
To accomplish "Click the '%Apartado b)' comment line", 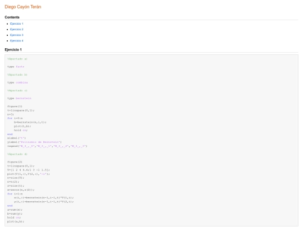I will tap(17, 75).
